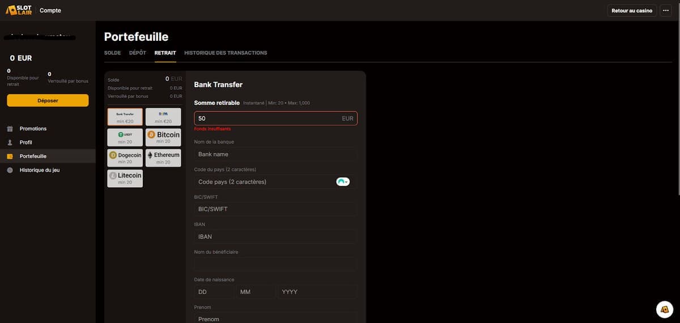The width and height of the screenshot is (680, 323).
Task: Open the support chat widget
Action: coord(664,309)
